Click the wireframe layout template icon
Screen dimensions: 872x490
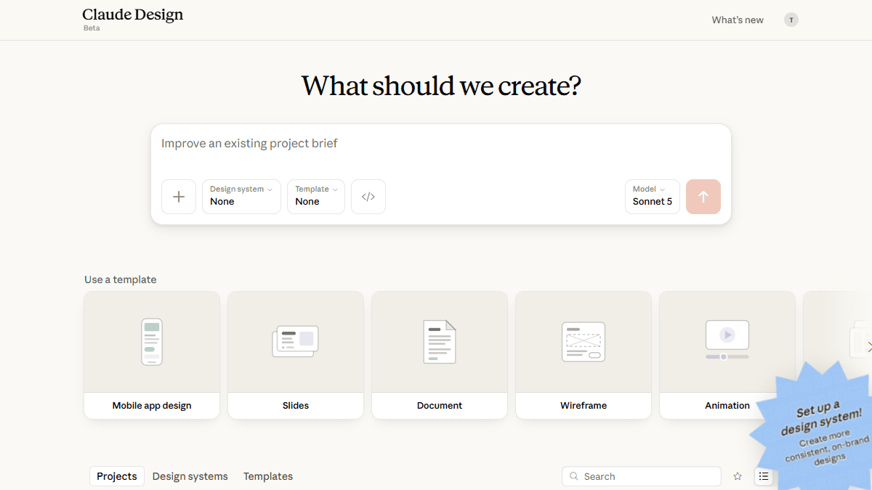[x=584, y=342]
